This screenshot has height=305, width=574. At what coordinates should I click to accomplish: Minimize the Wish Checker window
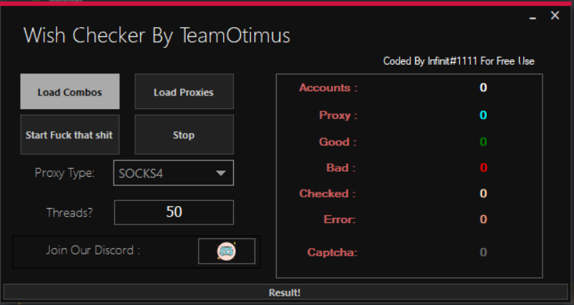click(533, 17)
